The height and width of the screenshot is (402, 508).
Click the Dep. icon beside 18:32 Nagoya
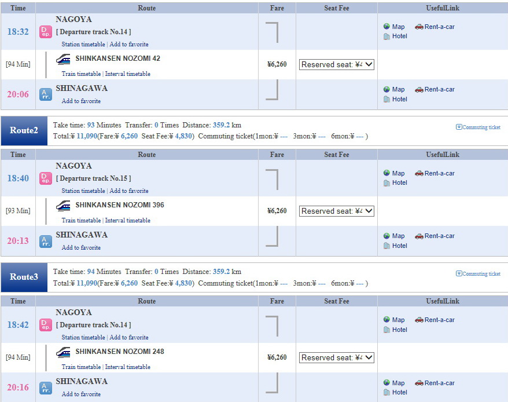46,32
